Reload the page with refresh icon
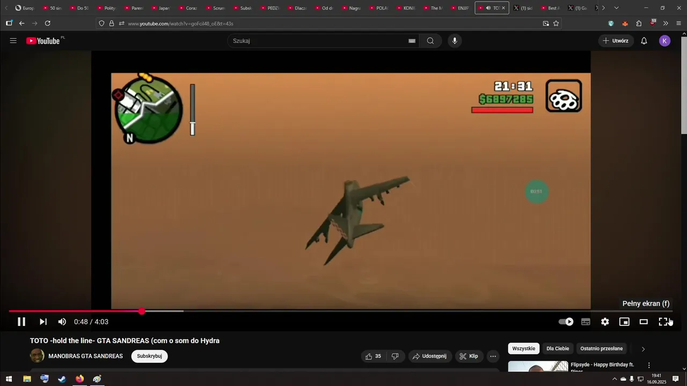 point(48,24)
